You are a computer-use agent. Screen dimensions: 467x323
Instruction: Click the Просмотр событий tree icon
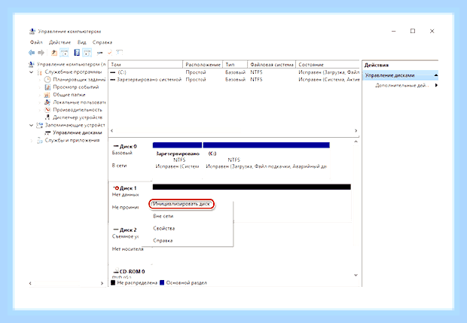coord(47,87)
